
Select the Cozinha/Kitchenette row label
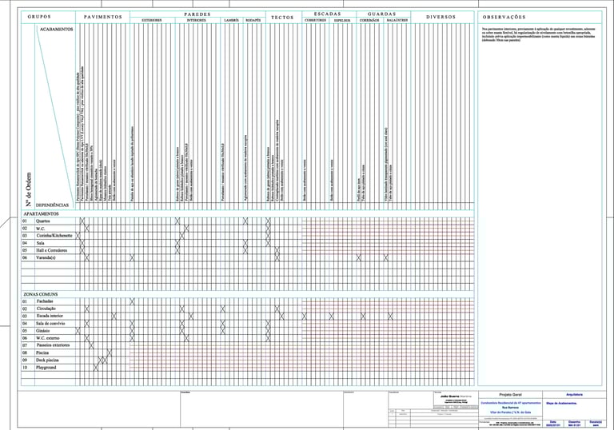click(54, 236)
